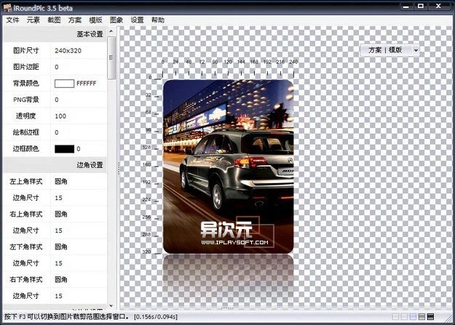Select the first lightest skin swatch in status bar
Viewport: 455px width, 325px height.
[395, 316]
